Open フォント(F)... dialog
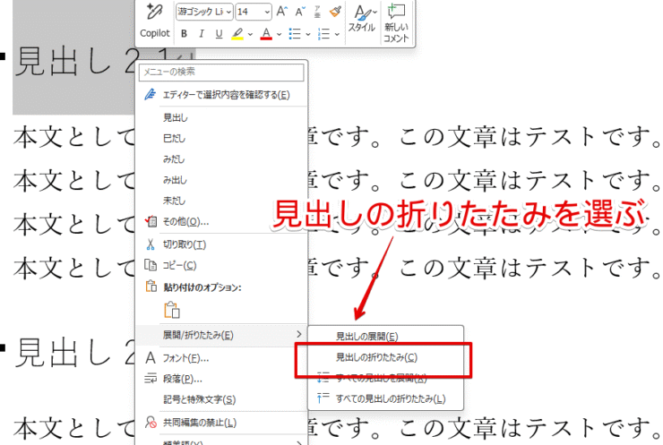The height and width of the screenshot is (445, 663). click(221, 358)
